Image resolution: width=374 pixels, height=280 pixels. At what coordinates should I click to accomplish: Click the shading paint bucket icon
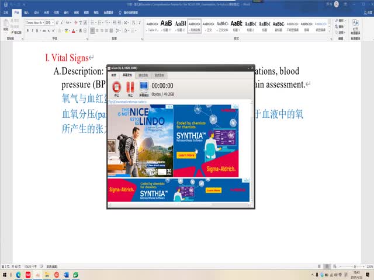(x=126, y=31)
